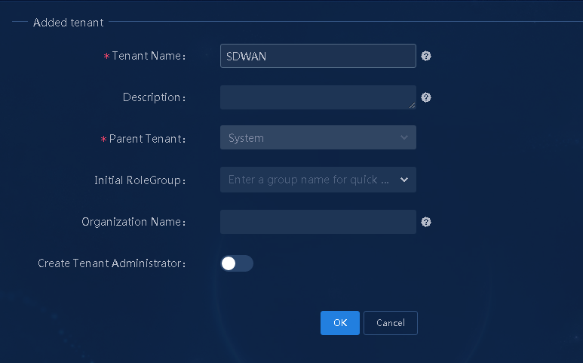The height and width of the screenshot is (363, 583).
Task: Click inside the Description text area
Action: tap(318, 97)
